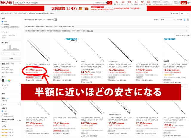
Task: Click the red search magnifier button
Action: pos(110,3)
